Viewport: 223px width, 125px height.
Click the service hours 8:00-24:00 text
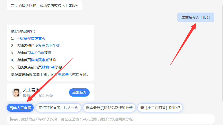(45, 96)
